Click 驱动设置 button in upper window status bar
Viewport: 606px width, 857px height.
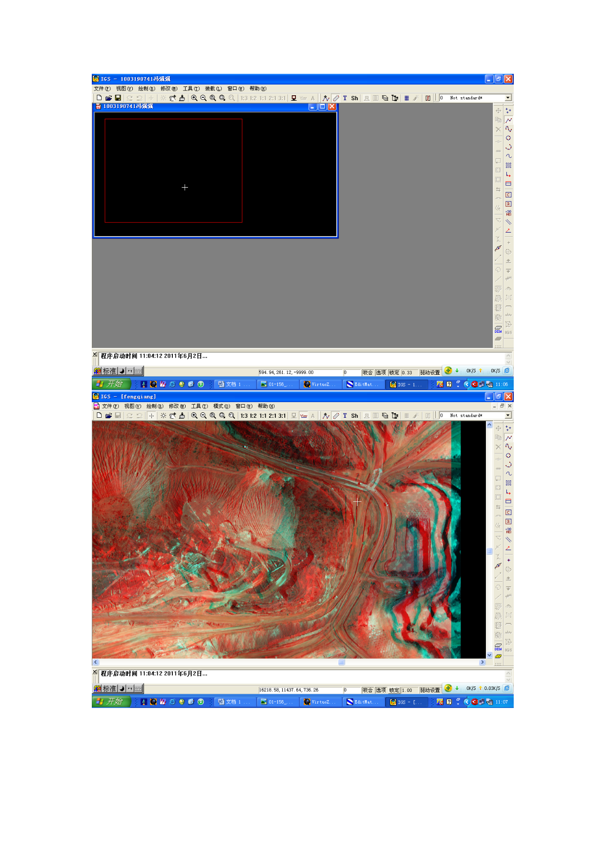pyautogui.click(x=430, y=372)
